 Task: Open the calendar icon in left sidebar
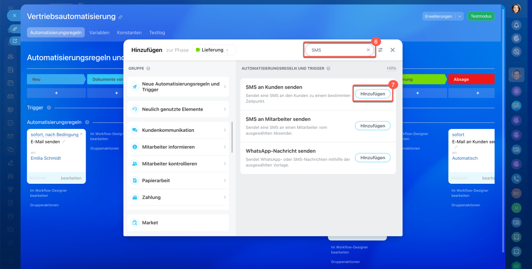[10, 83]
